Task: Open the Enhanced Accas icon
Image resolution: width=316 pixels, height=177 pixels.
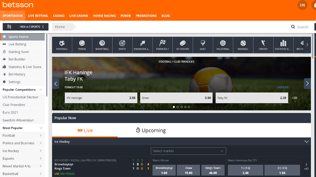Action: coord(143,45)
